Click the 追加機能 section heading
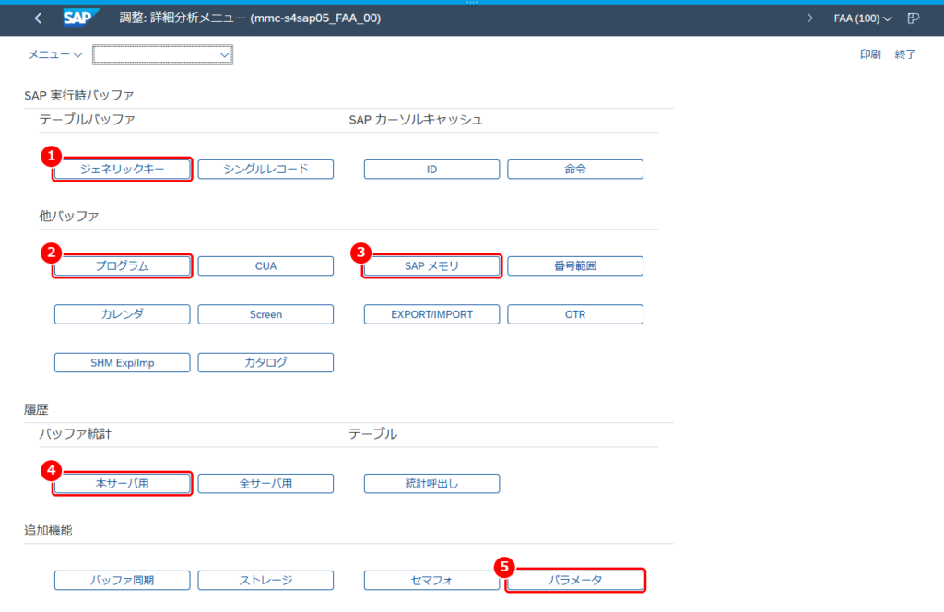 tap(48, 530)
